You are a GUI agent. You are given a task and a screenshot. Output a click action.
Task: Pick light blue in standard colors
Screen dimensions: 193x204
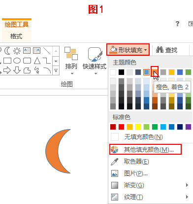pos(163,127)
